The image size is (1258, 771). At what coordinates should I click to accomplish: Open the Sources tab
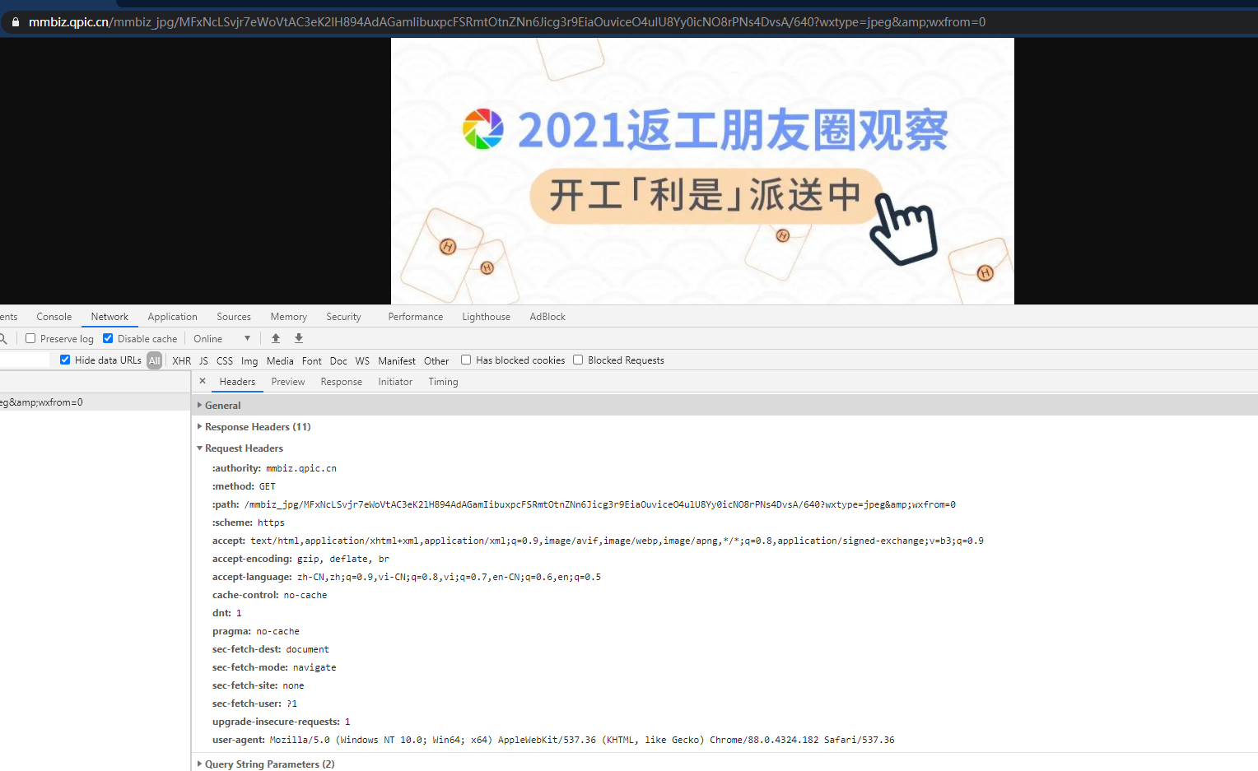pos(234,317)
